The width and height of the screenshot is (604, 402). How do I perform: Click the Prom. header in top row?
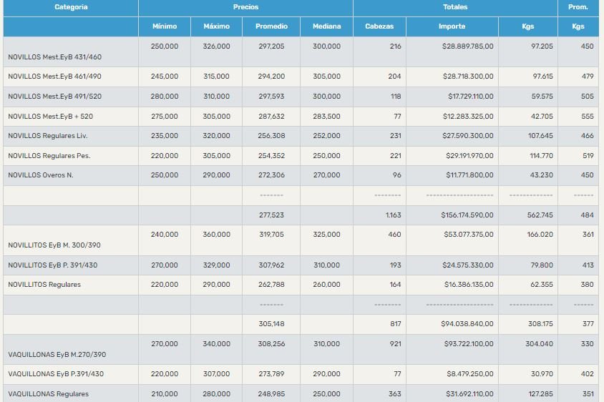(x=578, y=7)
